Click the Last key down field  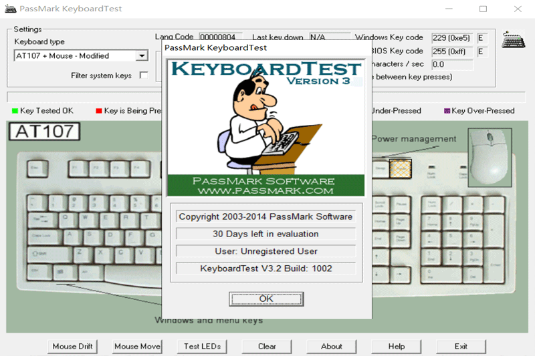[330, 37]
